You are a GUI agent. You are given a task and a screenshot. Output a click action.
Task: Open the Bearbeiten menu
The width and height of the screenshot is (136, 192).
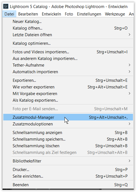(x=28, y=14)
